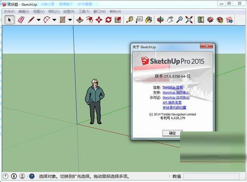The width and height of the screenshot is (247, 182).
Task: Select the Paint Bucket tool
Action: [x=148, y=19]
